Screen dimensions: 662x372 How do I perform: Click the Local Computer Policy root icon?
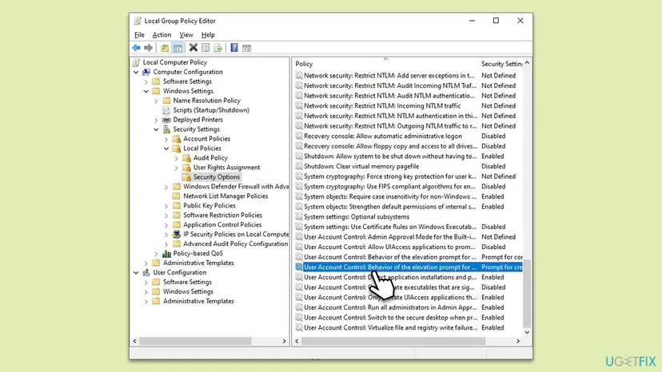pyautogui.click(x=136, y=62)
